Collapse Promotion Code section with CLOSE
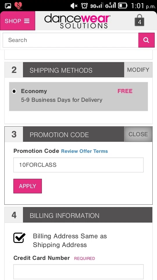The width and height of the screenshot is (157, 280). click(x=138, y=134)
